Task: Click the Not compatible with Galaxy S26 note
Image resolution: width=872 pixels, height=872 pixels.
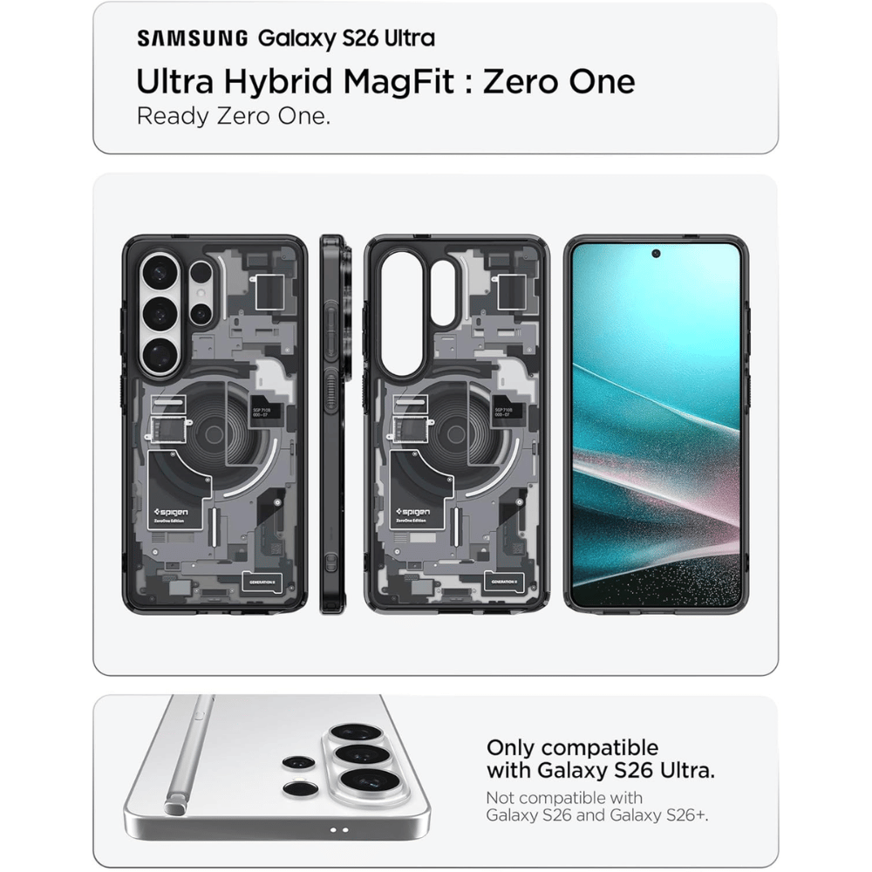Action: coord(597,807)
